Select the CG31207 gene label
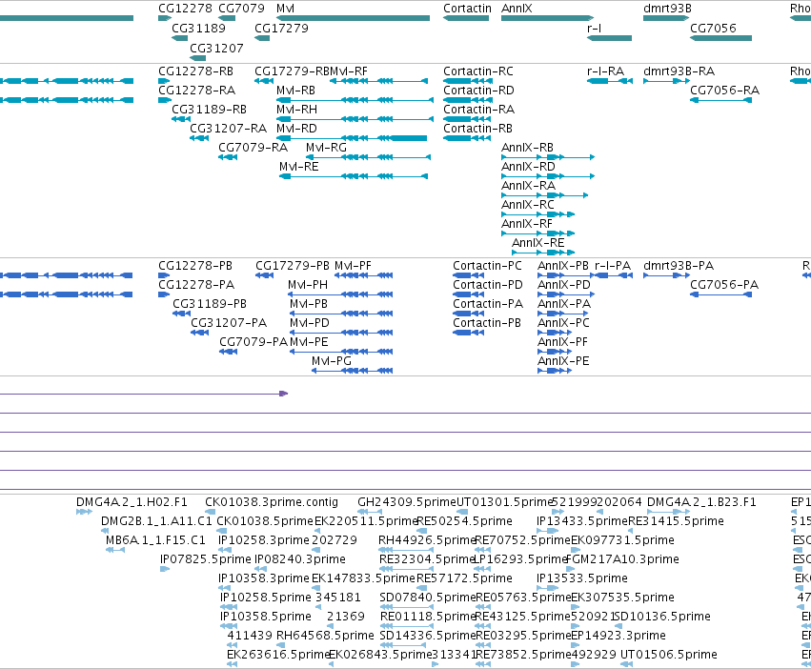 tap(216, 48)
